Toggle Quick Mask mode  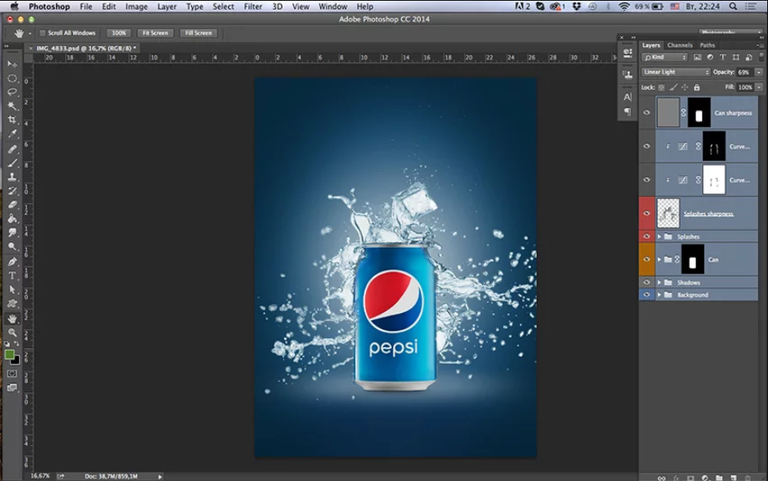pos(12,373)
